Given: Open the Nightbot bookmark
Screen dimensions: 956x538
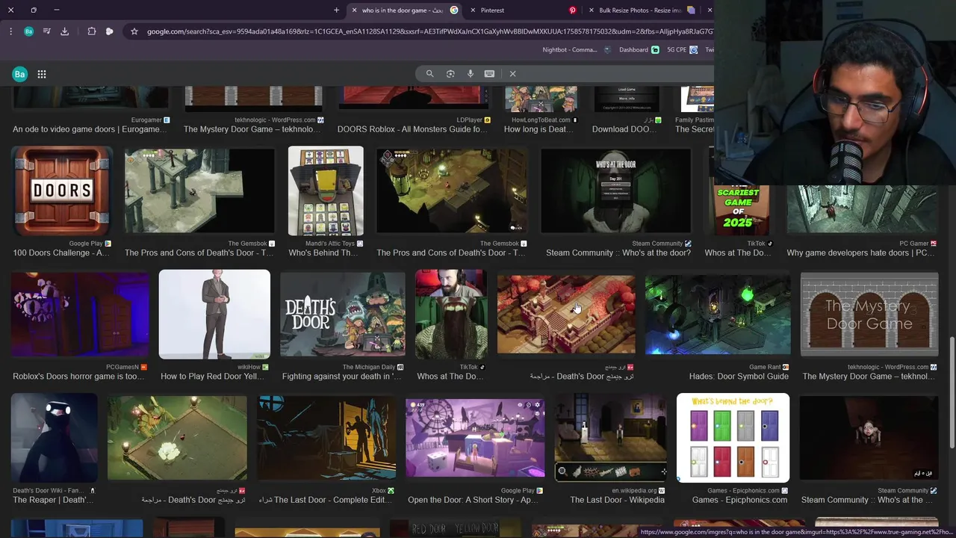Looking at the screenshot, I should (575, 50).
